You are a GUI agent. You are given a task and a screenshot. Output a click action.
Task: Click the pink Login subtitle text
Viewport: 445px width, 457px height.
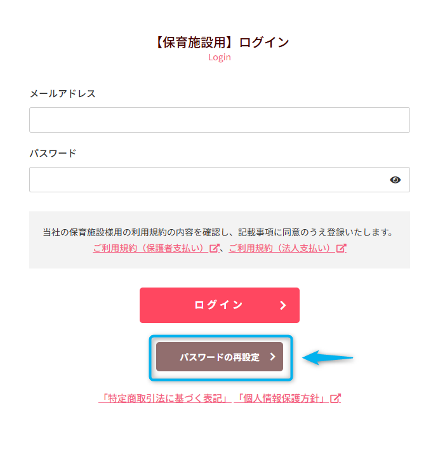220,57
